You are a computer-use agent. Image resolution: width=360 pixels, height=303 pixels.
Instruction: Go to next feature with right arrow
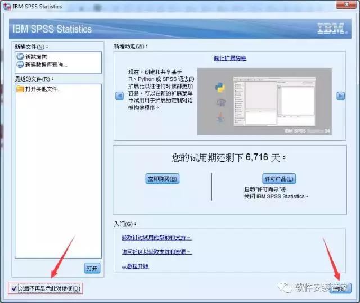point(340,96)
